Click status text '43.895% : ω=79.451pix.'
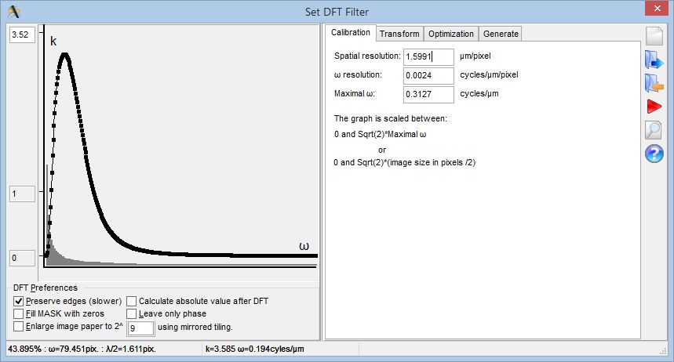The image size is (674, 362). (x=82, y=349)
